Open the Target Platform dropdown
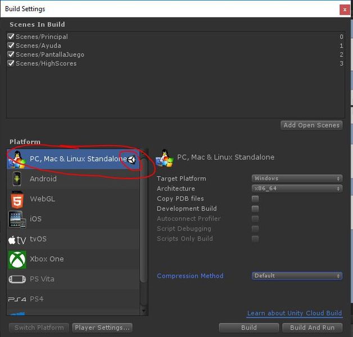The image size is (353, 337). tap(297, 178)
